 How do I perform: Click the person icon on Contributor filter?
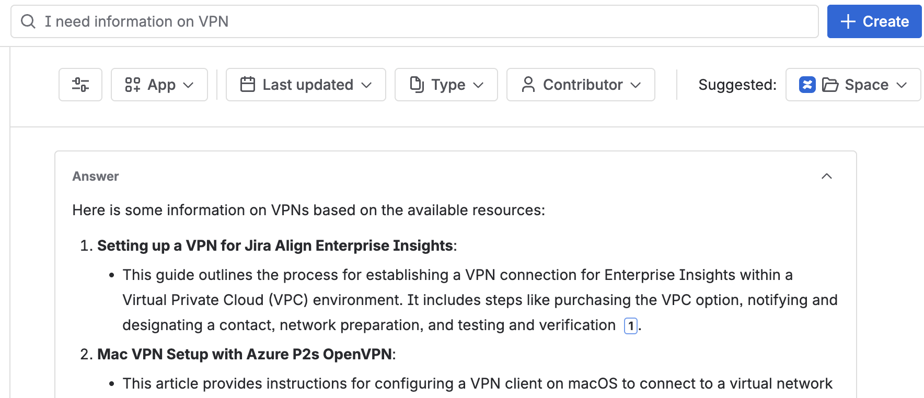click(x=528, y=85)
